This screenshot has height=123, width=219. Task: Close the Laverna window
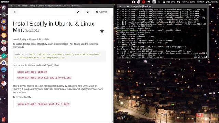coord(11,6)
